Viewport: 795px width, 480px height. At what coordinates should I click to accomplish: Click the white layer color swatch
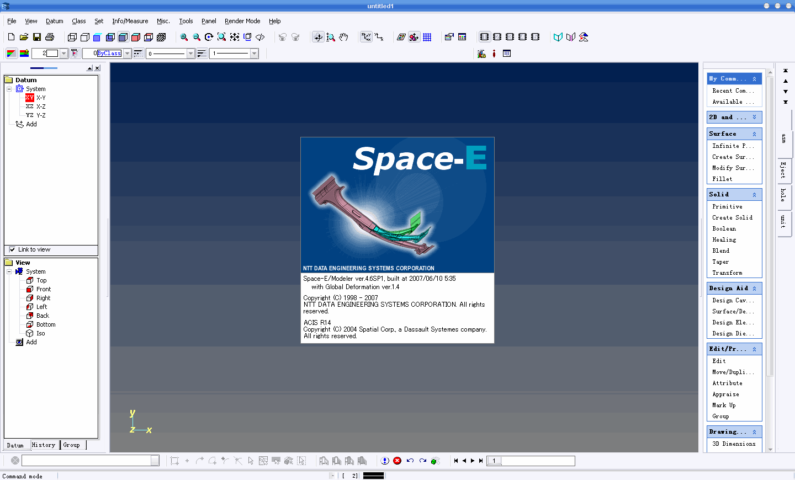[x=52, y=54]
